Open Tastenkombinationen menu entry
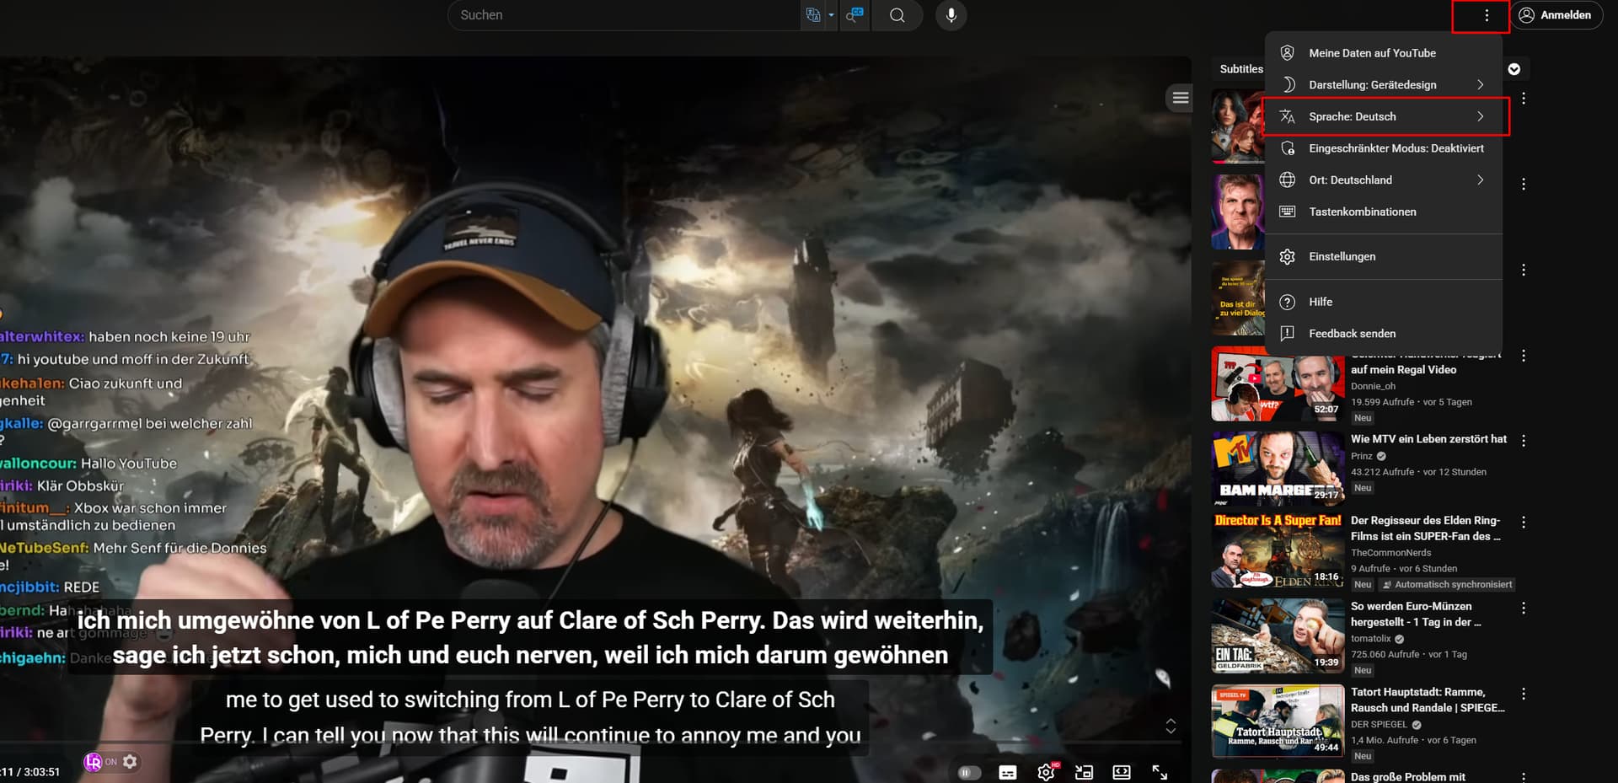 point(1362,212)
